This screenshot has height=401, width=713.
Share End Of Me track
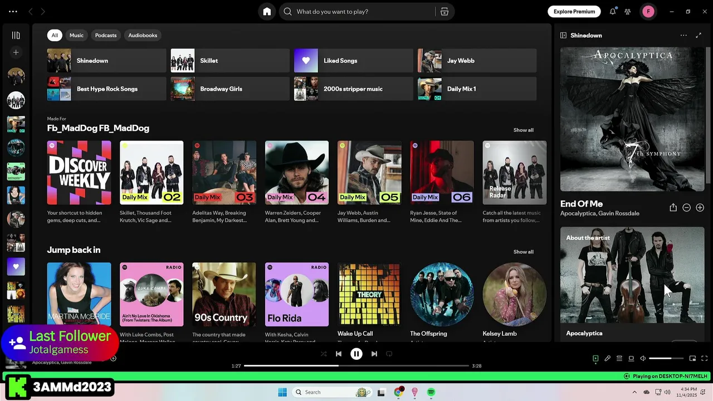coord(673,208)
